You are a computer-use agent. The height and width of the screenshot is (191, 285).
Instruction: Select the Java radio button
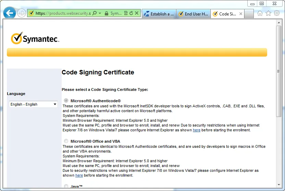[66, 186]
